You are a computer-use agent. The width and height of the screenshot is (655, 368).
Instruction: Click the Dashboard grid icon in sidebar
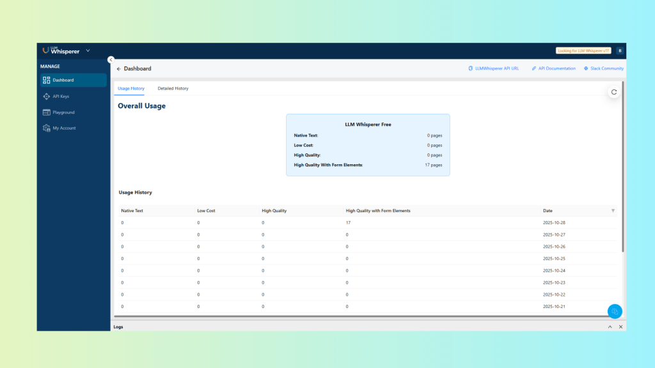point(46,80)
